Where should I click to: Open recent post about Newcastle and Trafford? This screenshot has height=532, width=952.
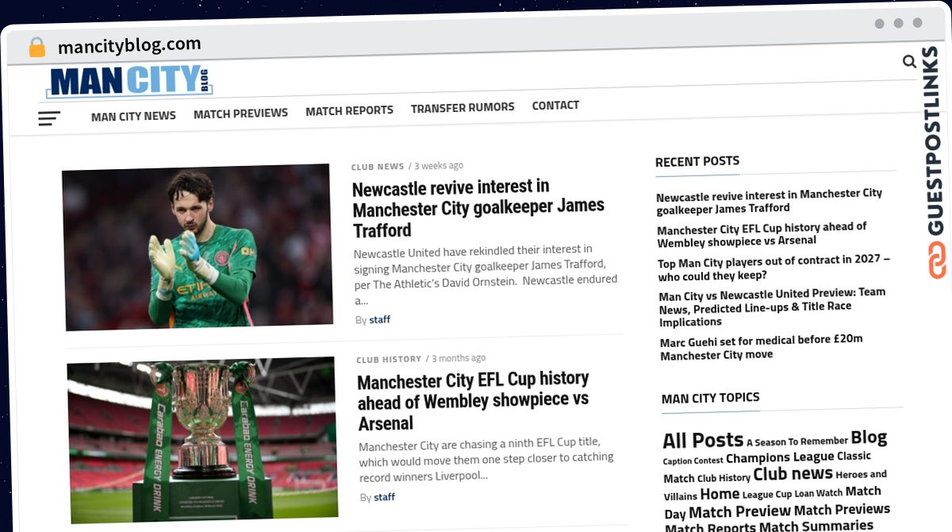coord(769,201)
